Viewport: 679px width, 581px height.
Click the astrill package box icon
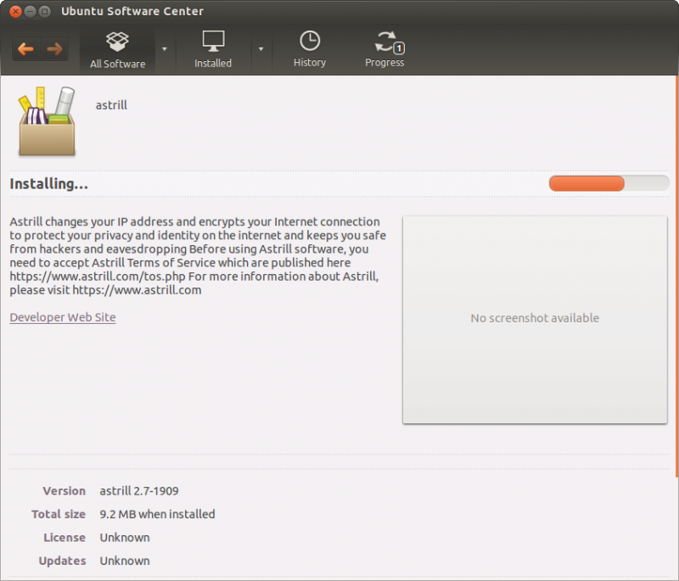point(47,121)
